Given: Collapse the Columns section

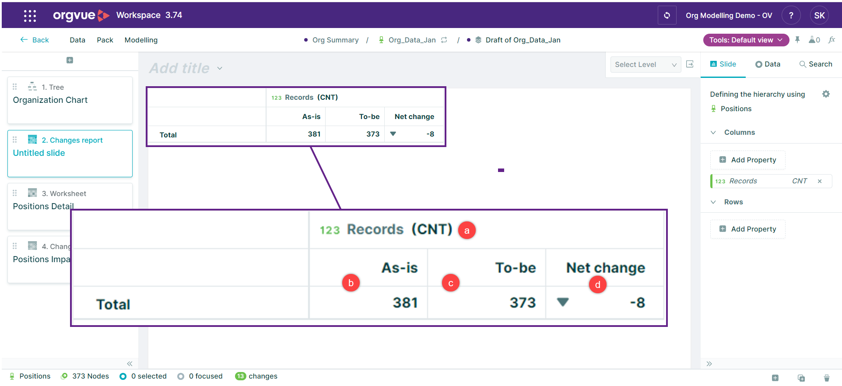Looking at the screenshot, I should click(713, 132).
